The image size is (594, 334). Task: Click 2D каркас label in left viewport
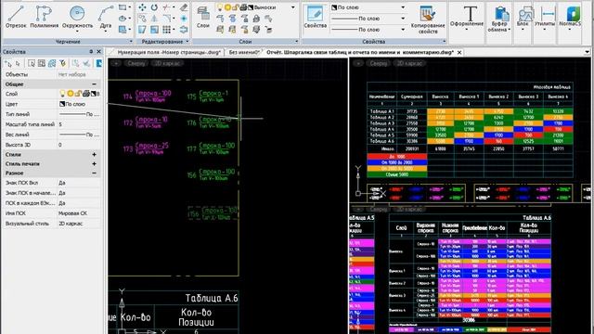[167, 63]
